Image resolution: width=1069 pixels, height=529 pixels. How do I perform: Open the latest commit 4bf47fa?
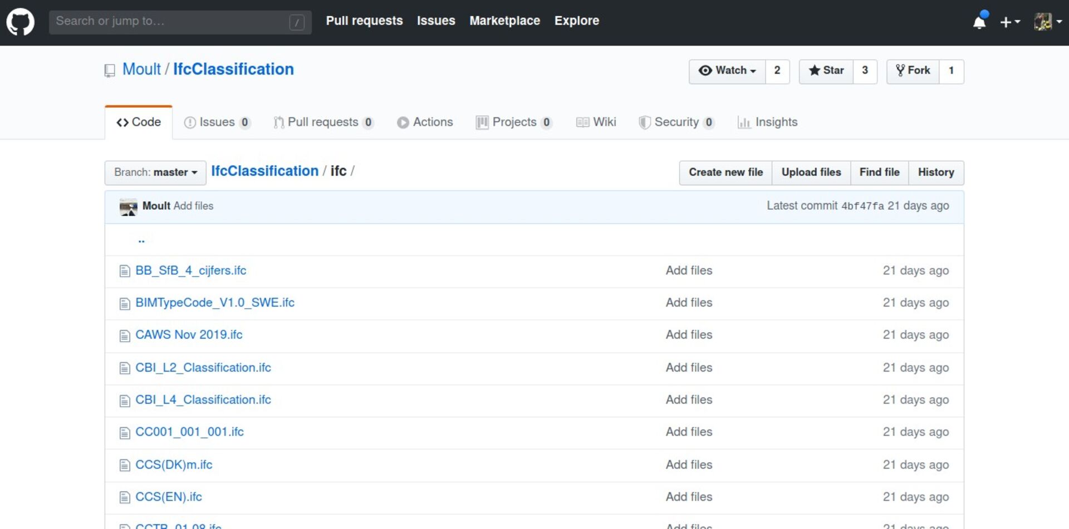862,206
